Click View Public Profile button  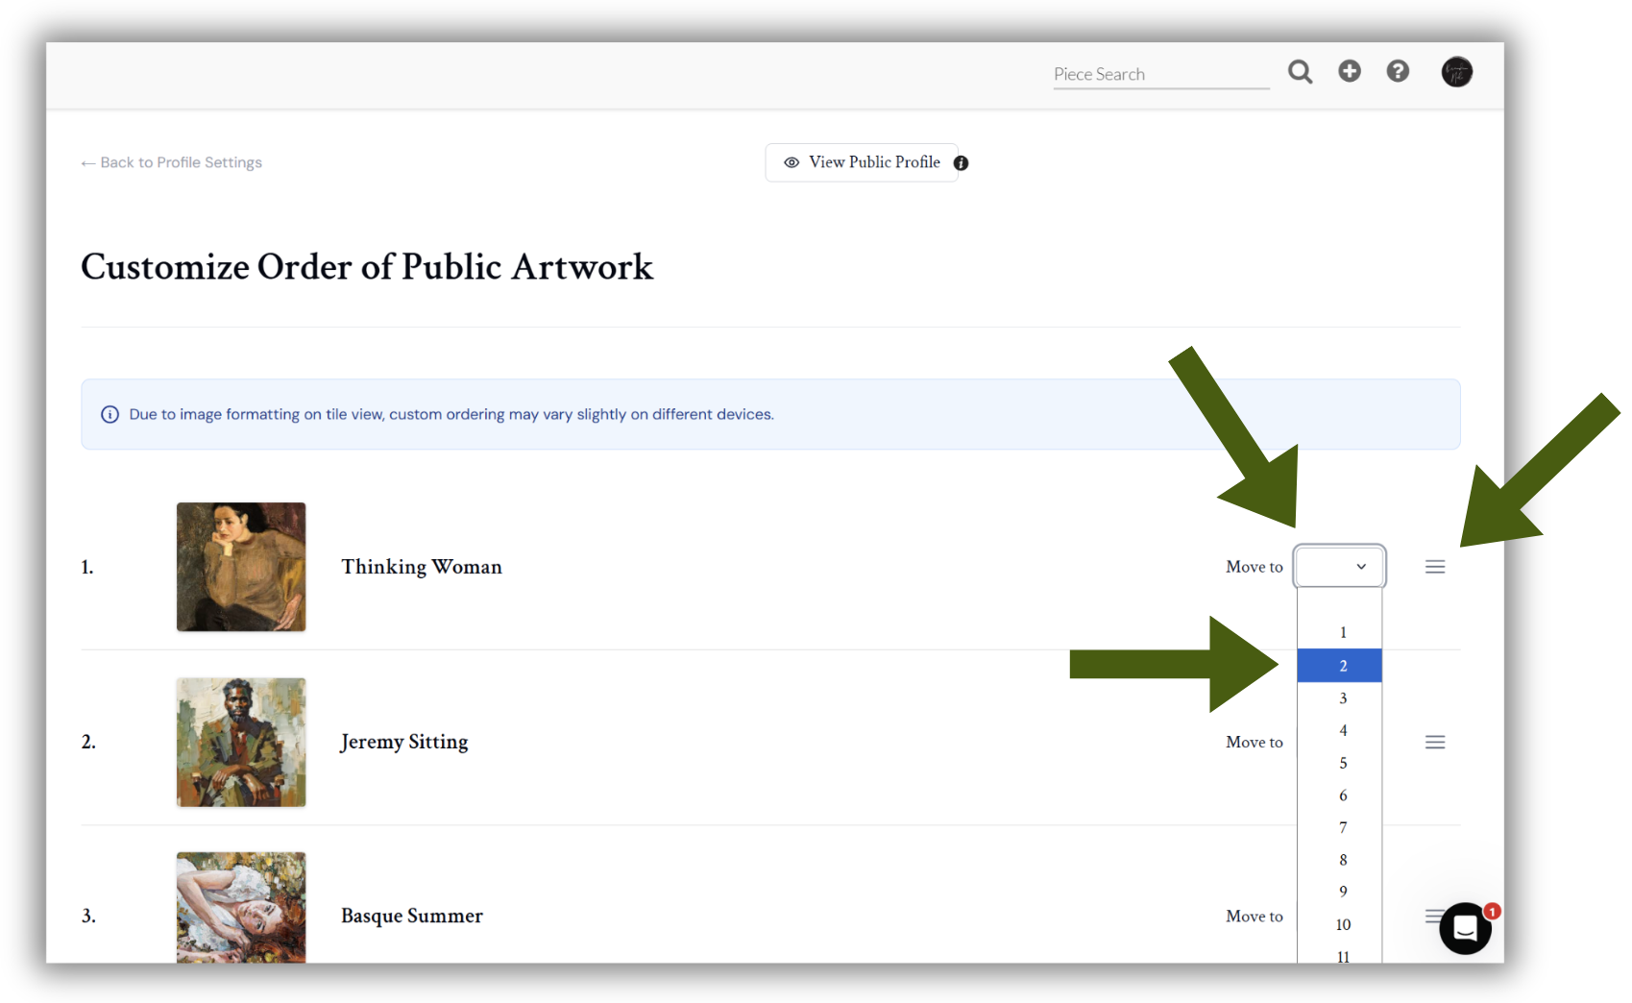point(862,162)
